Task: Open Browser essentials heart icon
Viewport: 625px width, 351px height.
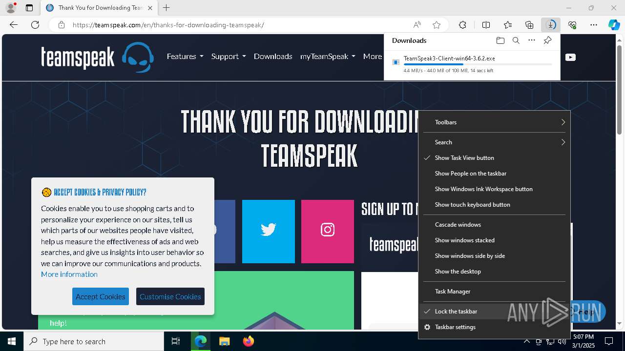Action: 572,25
